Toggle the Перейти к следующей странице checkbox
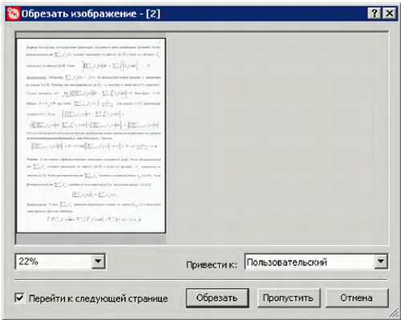This screenshot has height=320, width=401. point(19,298)
